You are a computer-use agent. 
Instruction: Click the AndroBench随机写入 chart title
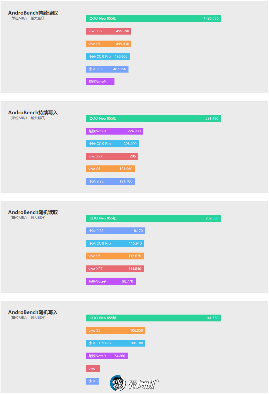[x=33, y=312]
